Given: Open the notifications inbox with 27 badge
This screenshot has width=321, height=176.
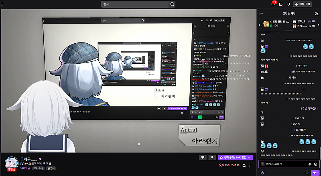Looking at the screenshot, I should (x=273, y=4).
